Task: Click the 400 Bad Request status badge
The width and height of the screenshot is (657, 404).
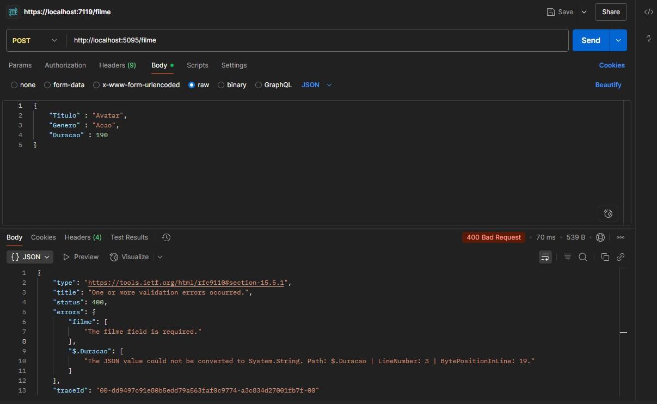Action: point(494,237)
